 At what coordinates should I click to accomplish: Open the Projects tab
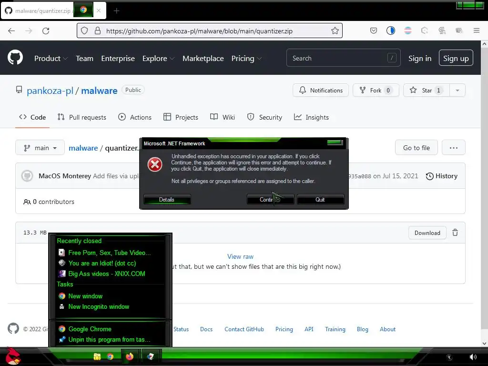pyautogui.click(x=181, y=117)
